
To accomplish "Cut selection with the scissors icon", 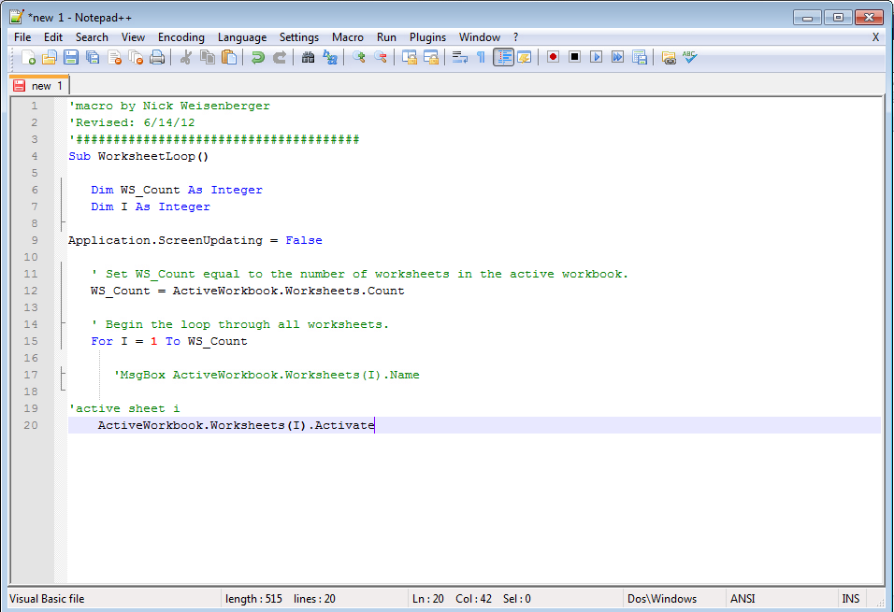I will pyautogui.click(x=185, y=57).
